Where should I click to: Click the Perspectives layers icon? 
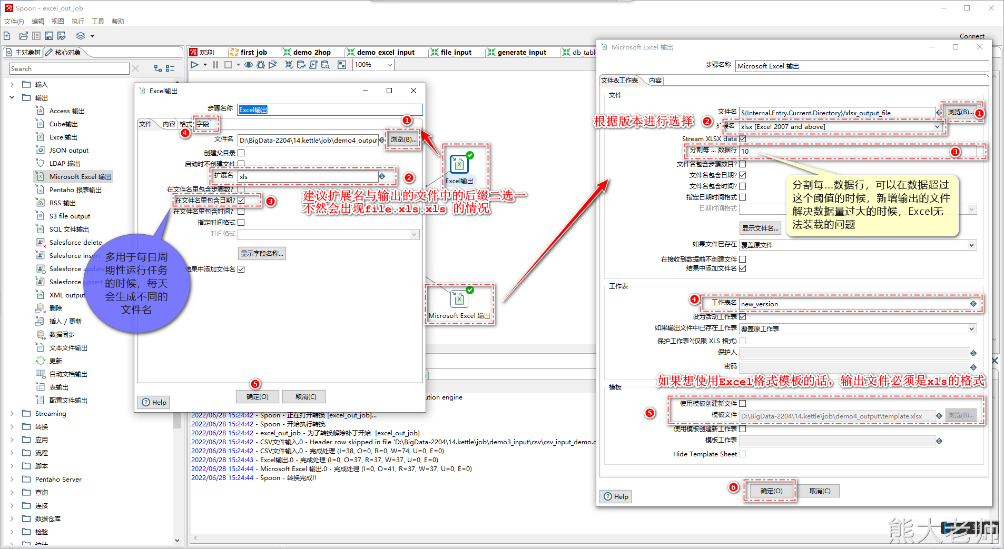tap(81, 36)
